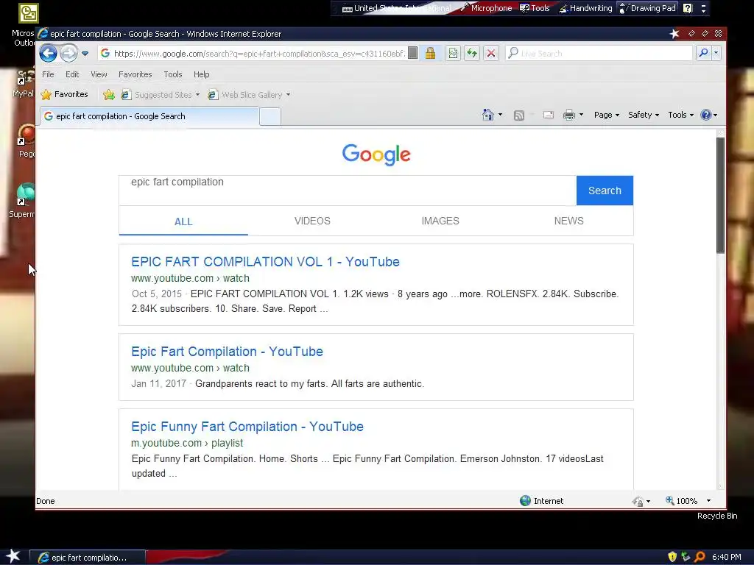Open Epic Funny Fart Compilation result
Screen dimensions: 754x565
247,427
